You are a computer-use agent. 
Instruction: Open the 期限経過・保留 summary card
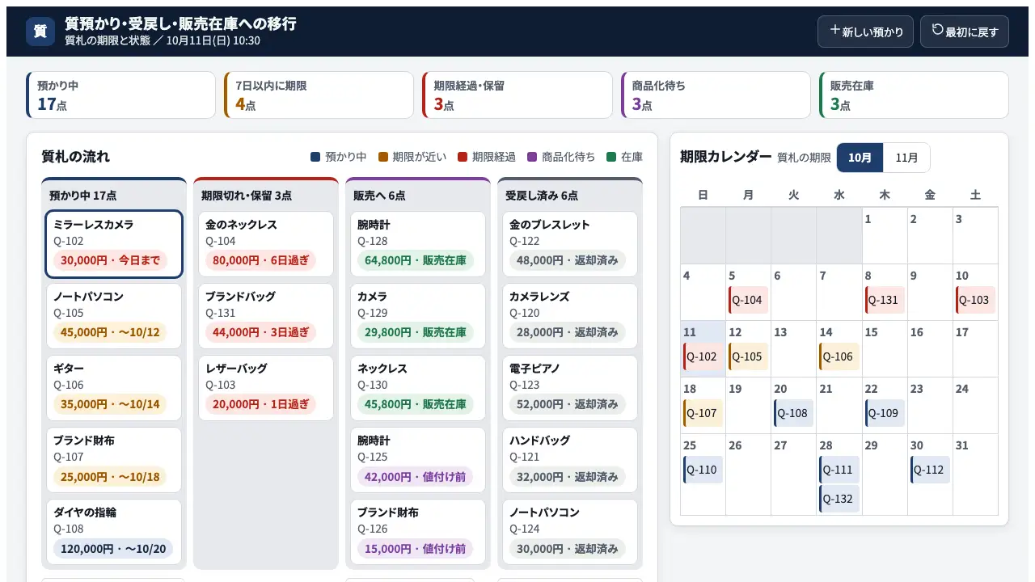coord(517,95)
